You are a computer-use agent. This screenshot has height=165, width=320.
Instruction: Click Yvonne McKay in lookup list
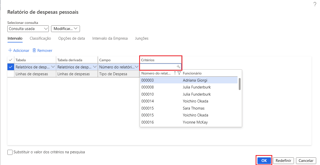click(x=195, y=122)
